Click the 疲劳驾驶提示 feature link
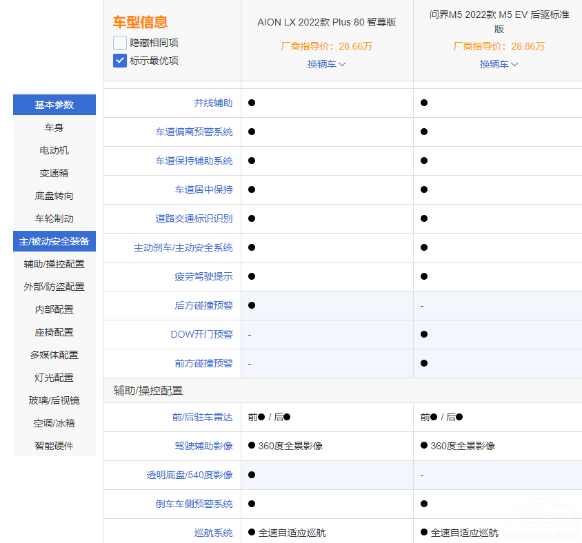This screenshot has height=543, width=582. tap(203, 276)
